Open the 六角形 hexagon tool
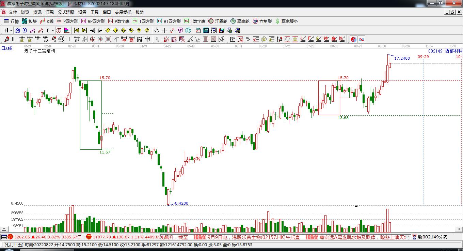463x251 pixels. tap(262, 21)
